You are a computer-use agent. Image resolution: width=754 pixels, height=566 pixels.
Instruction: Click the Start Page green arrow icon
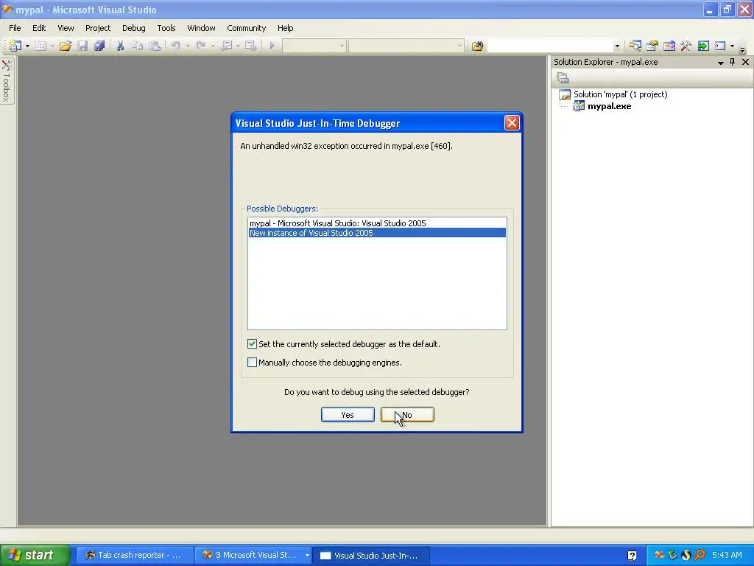[703, 46]
